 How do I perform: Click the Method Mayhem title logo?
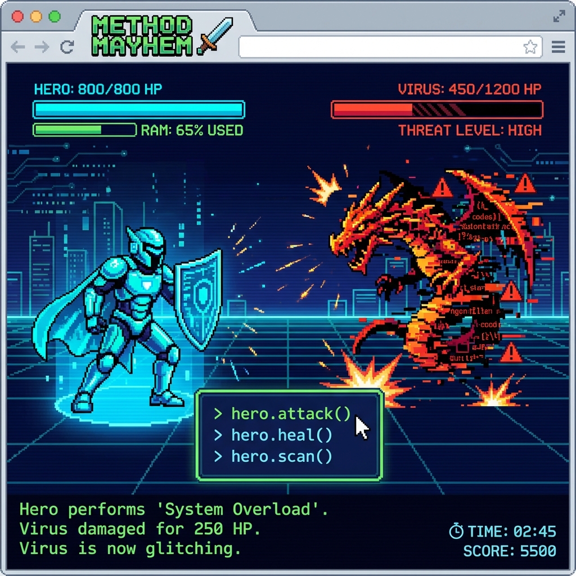point(142,35)
